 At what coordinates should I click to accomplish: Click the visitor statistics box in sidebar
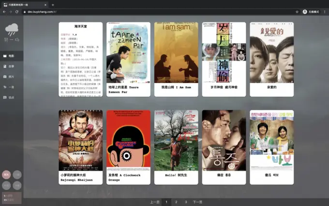pos(12,198)
